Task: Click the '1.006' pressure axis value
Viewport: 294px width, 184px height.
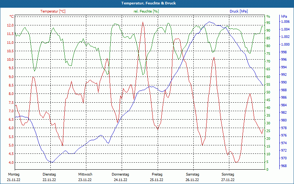Action: click(x=286, y=22)
